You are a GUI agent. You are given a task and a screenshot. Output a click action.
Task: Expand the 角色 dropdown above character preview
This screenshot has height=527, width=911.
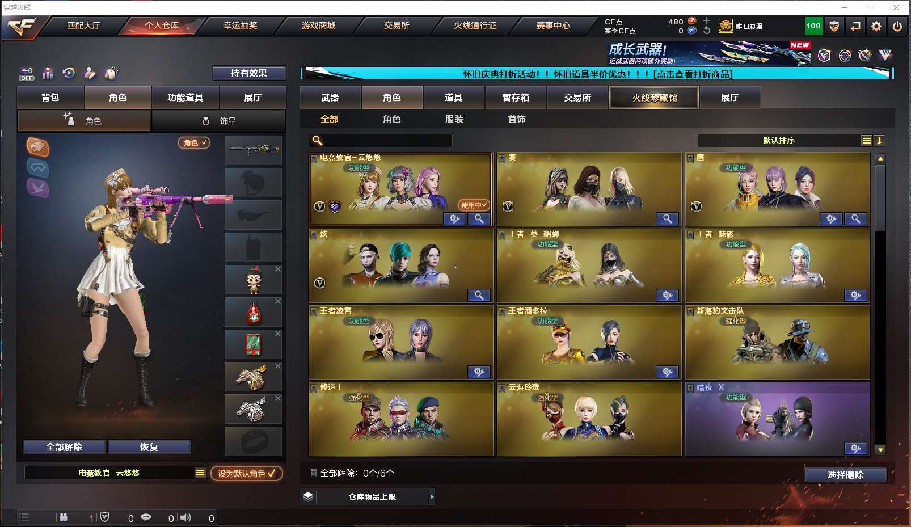point(194,143)
